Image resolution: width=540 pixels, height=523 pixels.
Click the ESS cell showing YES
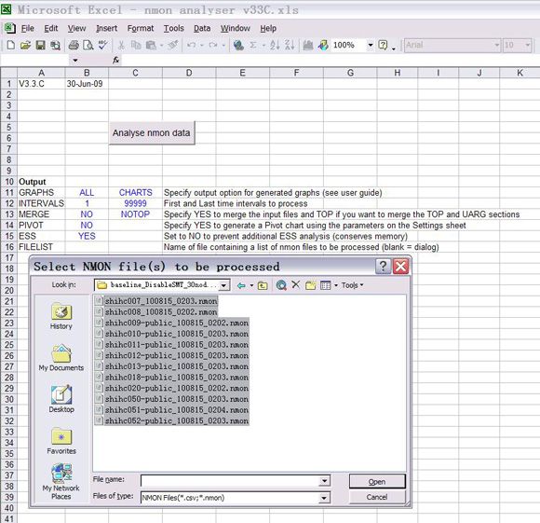(87, 236)
